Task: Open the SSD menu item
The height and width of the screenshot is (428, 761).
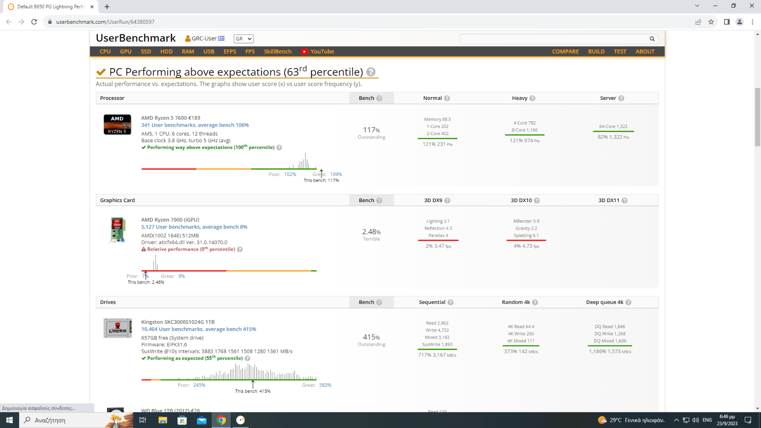Action: tap(146, 52)
